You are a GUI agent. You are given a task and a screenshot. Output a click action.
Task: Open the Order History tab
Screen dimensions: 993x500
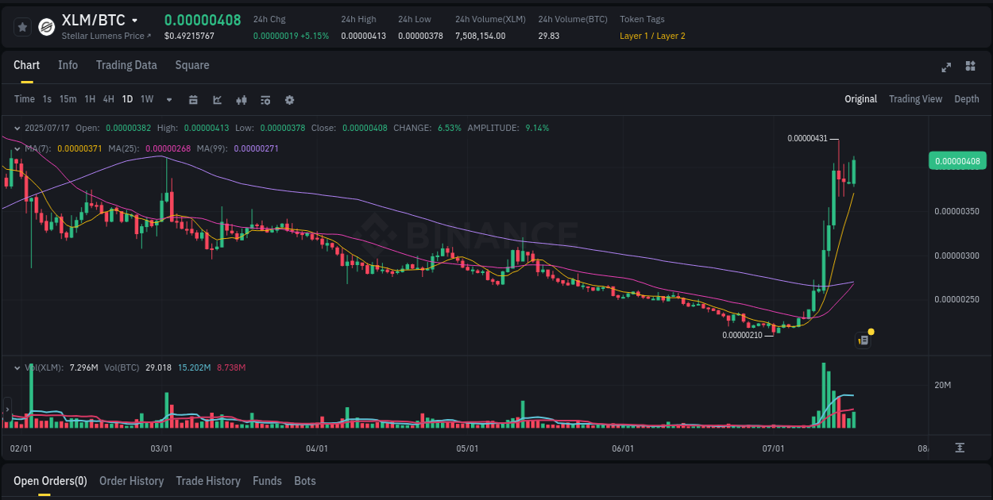tap(131, 481)
